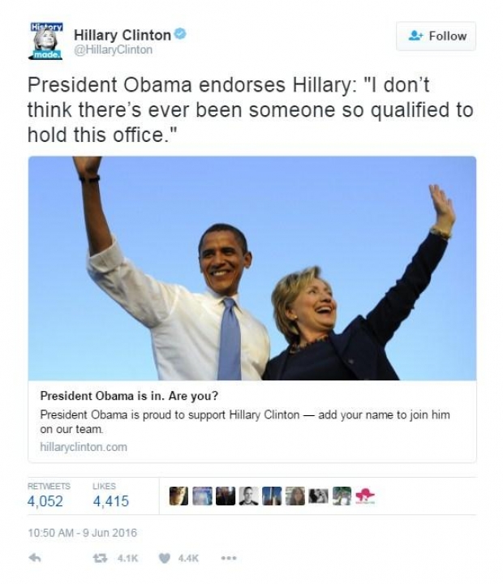Image resolution: width=503 pixels, height=584 pixels.
Task: Visit the hillaryclinton.com link
Action: point(84,447)
